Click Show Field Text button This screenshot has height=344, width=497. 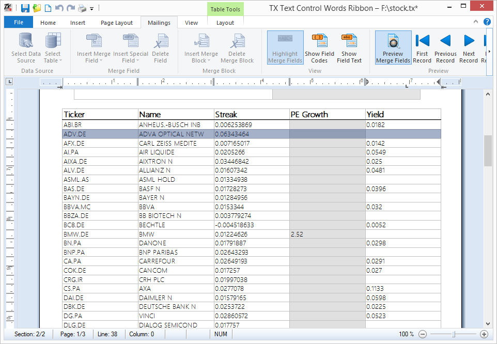tap(349, 48)
